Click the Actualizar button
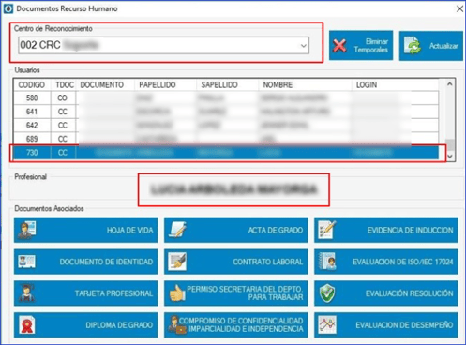Image resolution: width=466 pixels, height=345 pixels. click(431, 46)
